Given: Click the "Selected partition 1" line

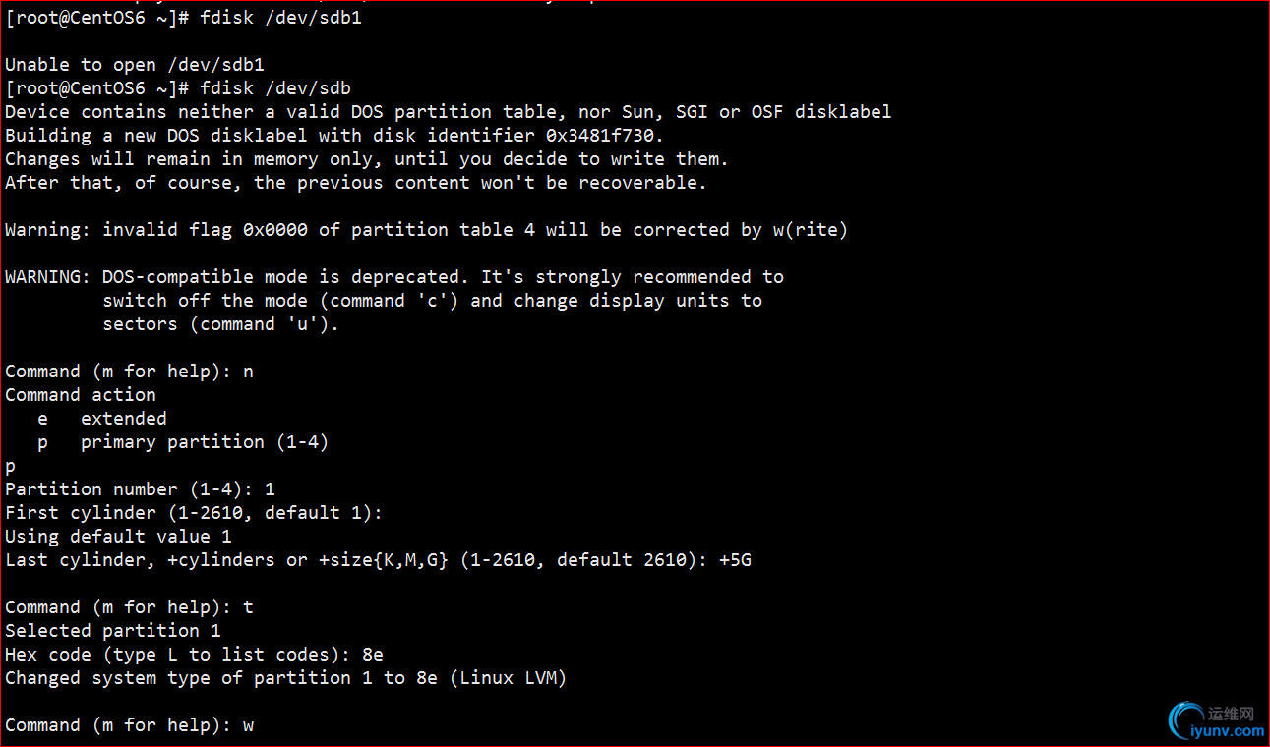Looking at the screenshot, I should (x=113, y=631).
